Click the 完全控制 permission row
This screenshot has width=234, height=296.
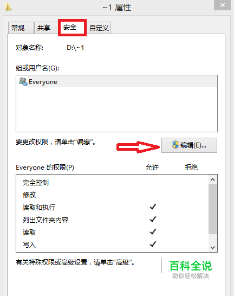112,183
